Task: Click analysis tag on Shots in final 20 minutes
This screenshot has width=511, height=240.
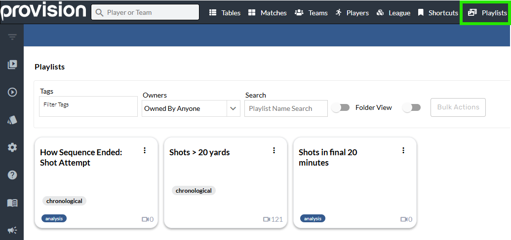Action: pyautogui.click(x=313, y=219)
